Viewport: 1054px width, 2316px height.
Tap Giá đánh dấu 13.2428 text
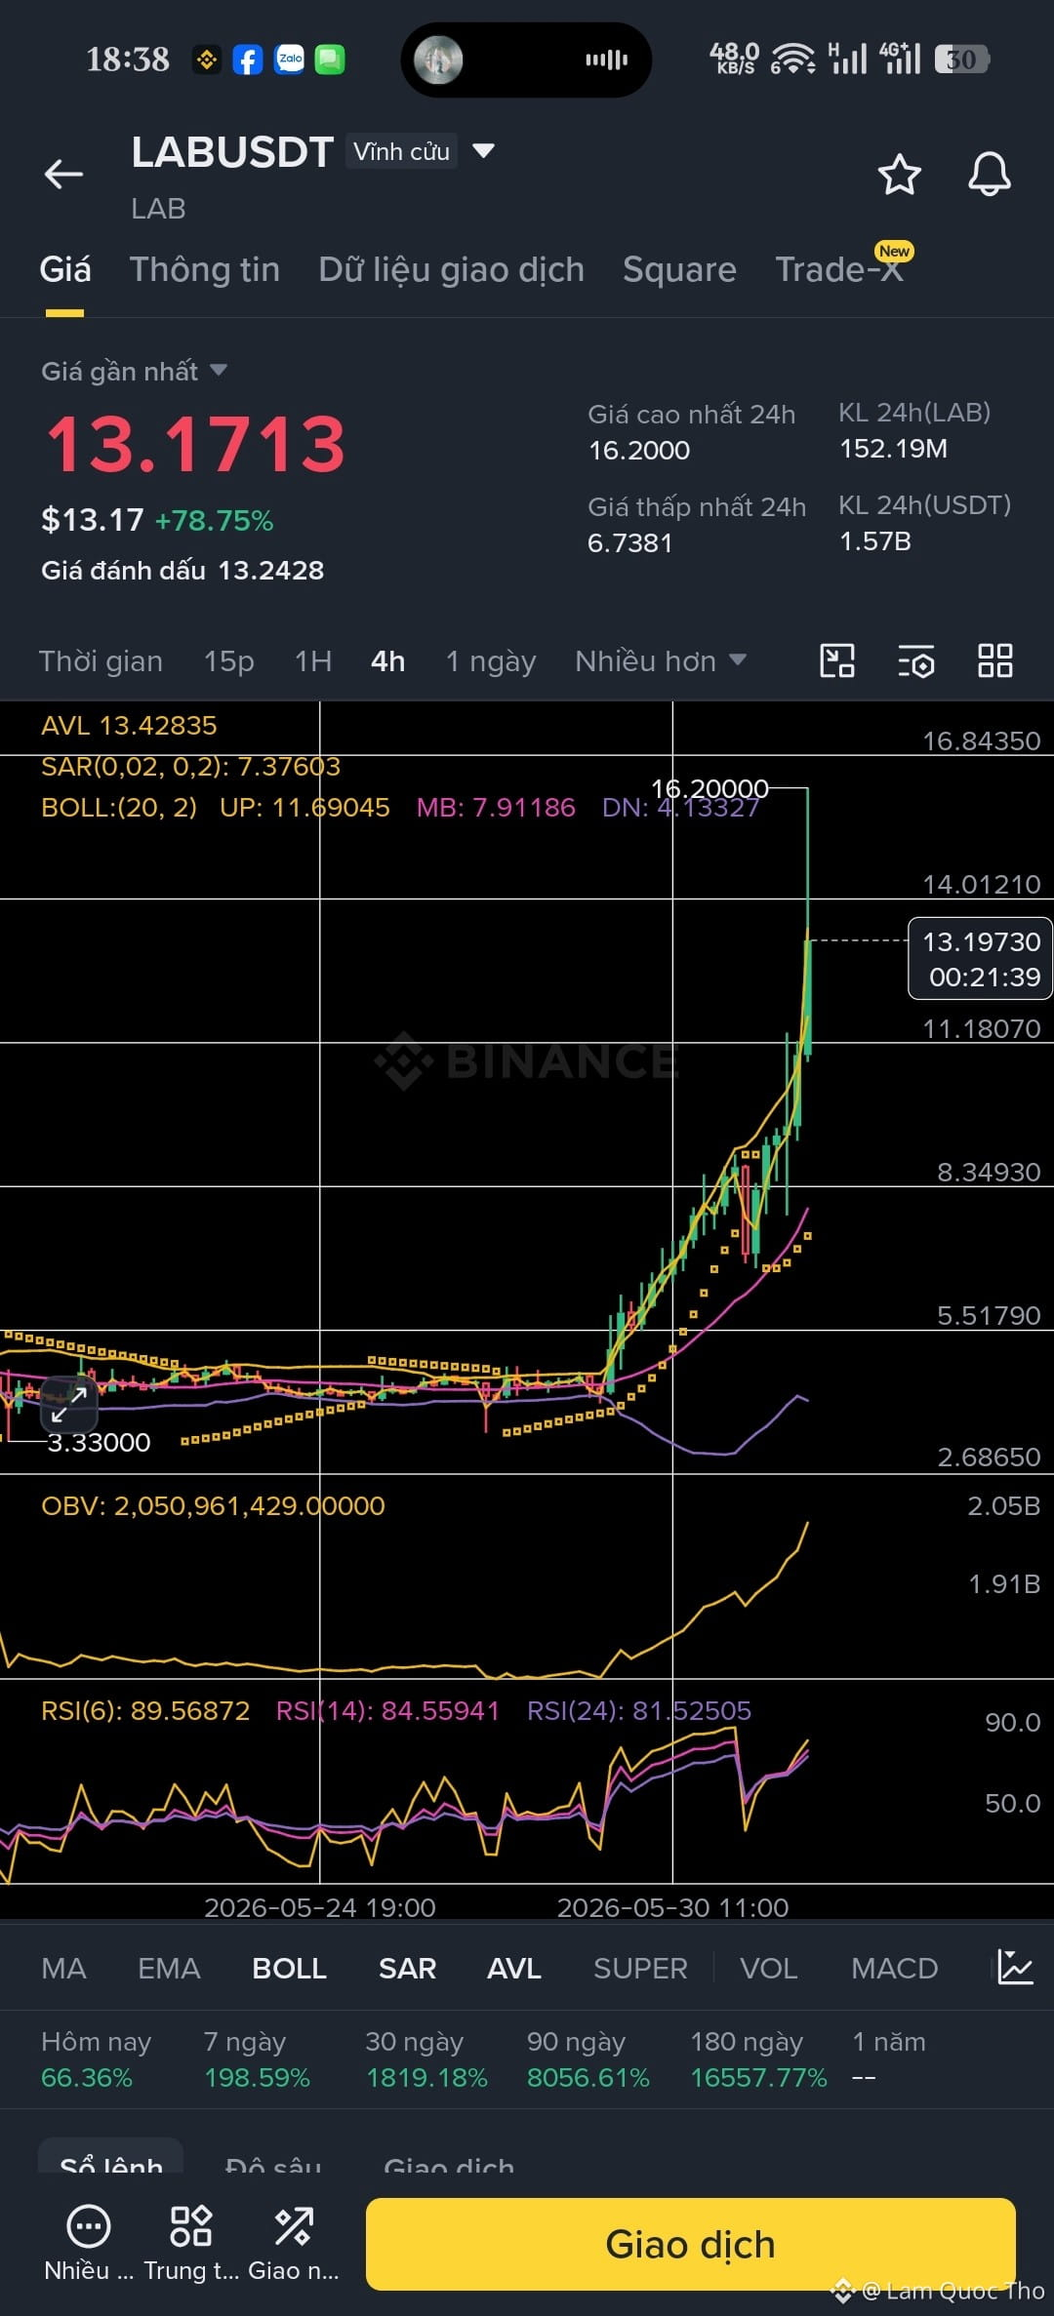pos(182,570)
